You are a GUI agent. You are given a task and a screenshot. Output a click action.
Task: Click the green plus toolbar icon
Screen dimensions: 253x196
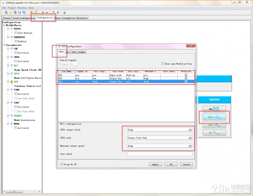[x=43, y=13]
